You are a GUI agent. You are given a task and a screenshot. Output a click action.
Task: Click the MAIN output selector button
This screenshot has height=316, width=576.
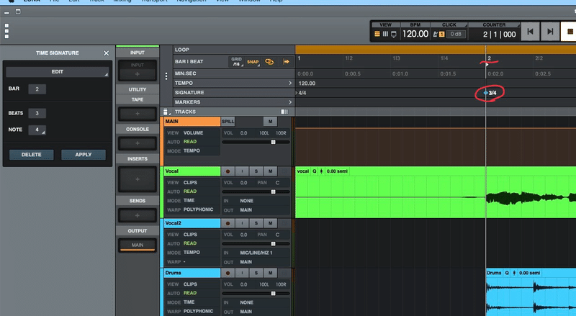(138, 245)
